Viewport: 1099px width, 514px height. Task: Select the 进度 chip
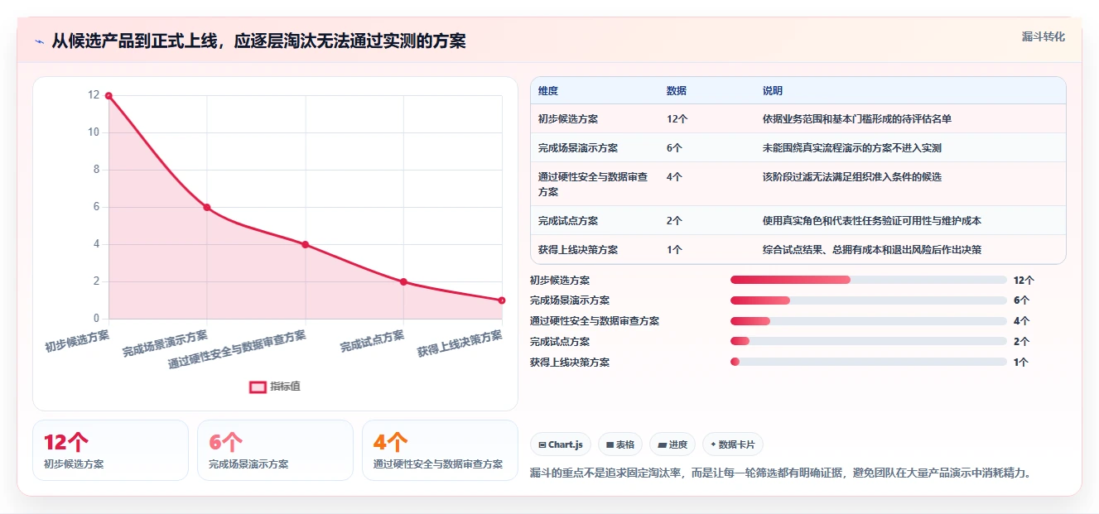(x=672, y=444)
